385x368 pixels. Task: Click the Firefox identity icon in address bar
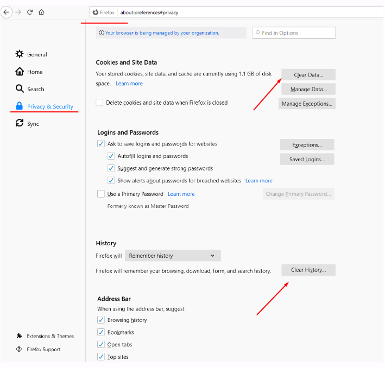[x=95, y=12]
